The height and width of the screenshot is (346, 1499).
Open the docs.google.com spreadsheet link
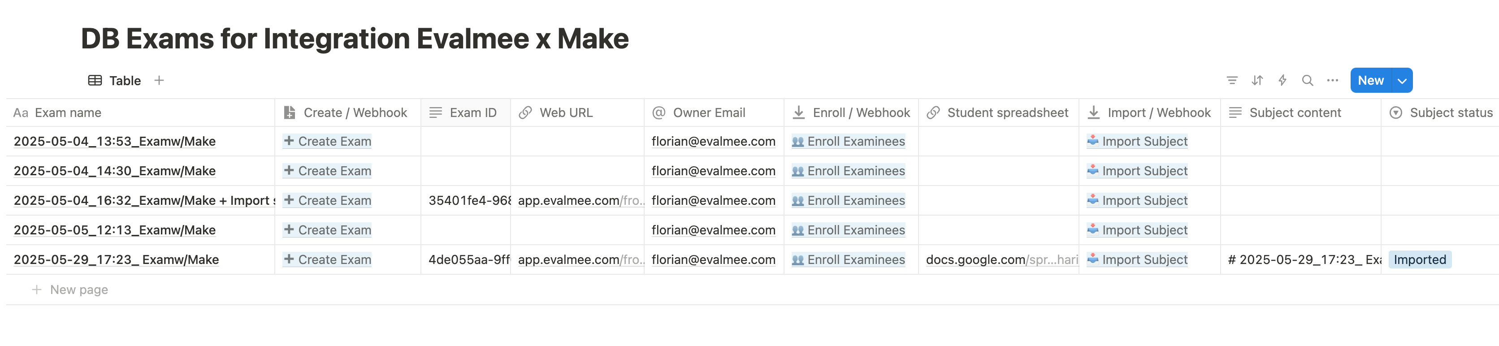[x=1001, y=259]
